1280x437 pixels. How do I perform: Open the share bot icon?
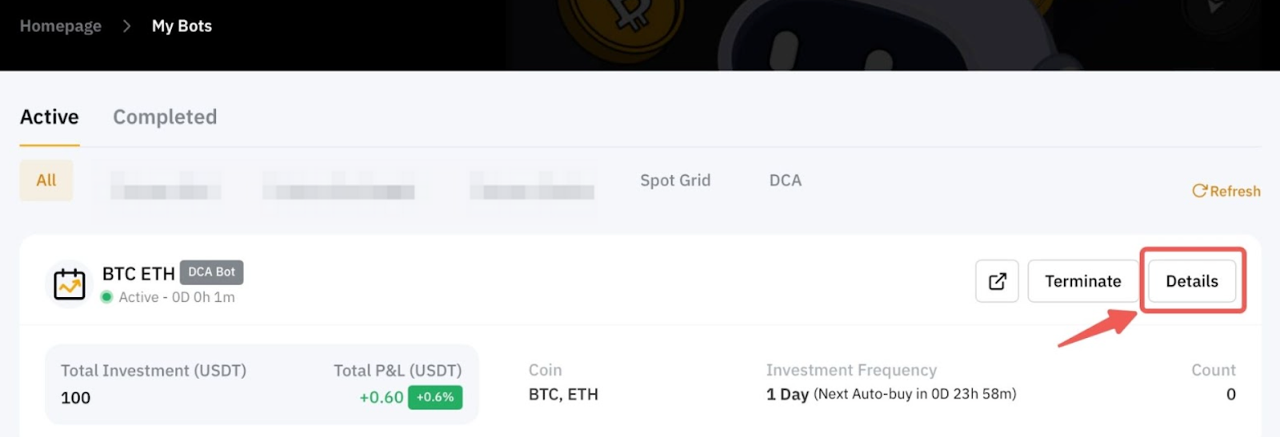(997, 281)
